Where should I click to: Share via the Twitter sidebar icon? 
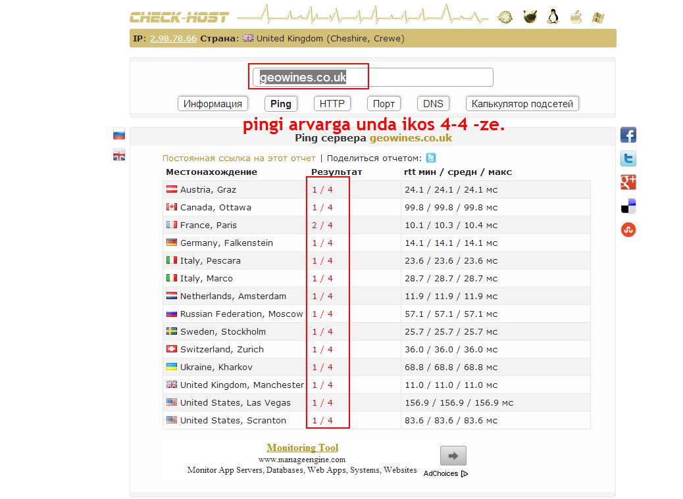pyautogui.click(x=628, y=159)
